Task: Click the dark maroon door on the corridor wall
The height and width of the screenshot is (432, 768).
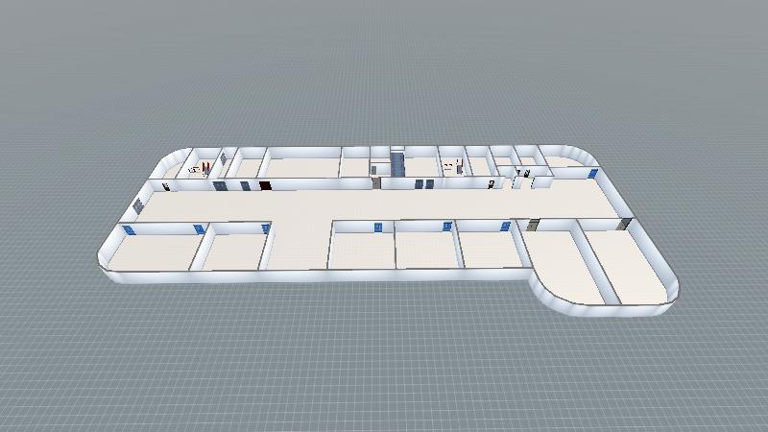Action: pyautogui.click(x=265, y=185)
